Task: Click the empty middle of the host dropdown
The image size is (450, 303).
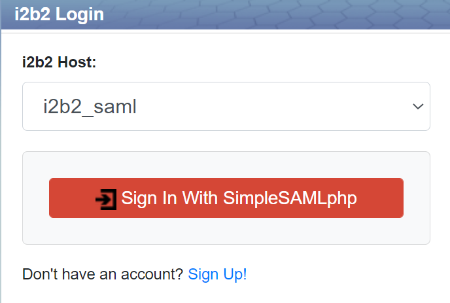Action: coord(275,107)
